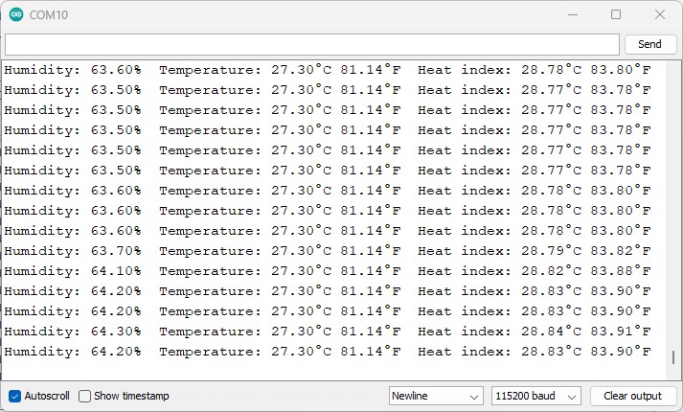Image resolution: width=683 pixels, height=412 pixels.
Task: Focus the serial message input field
Action: click(312, 45)
